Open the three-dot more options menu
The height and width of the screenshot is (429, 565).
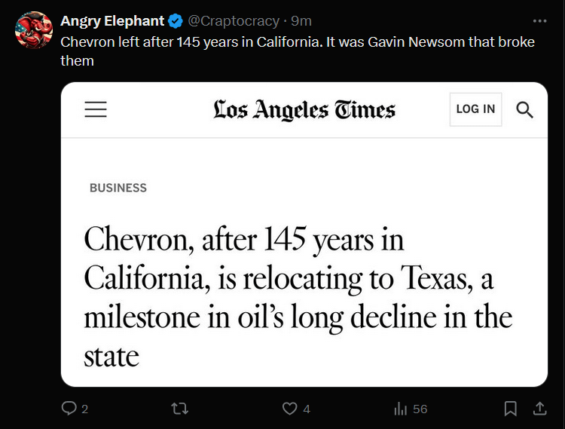539,21
